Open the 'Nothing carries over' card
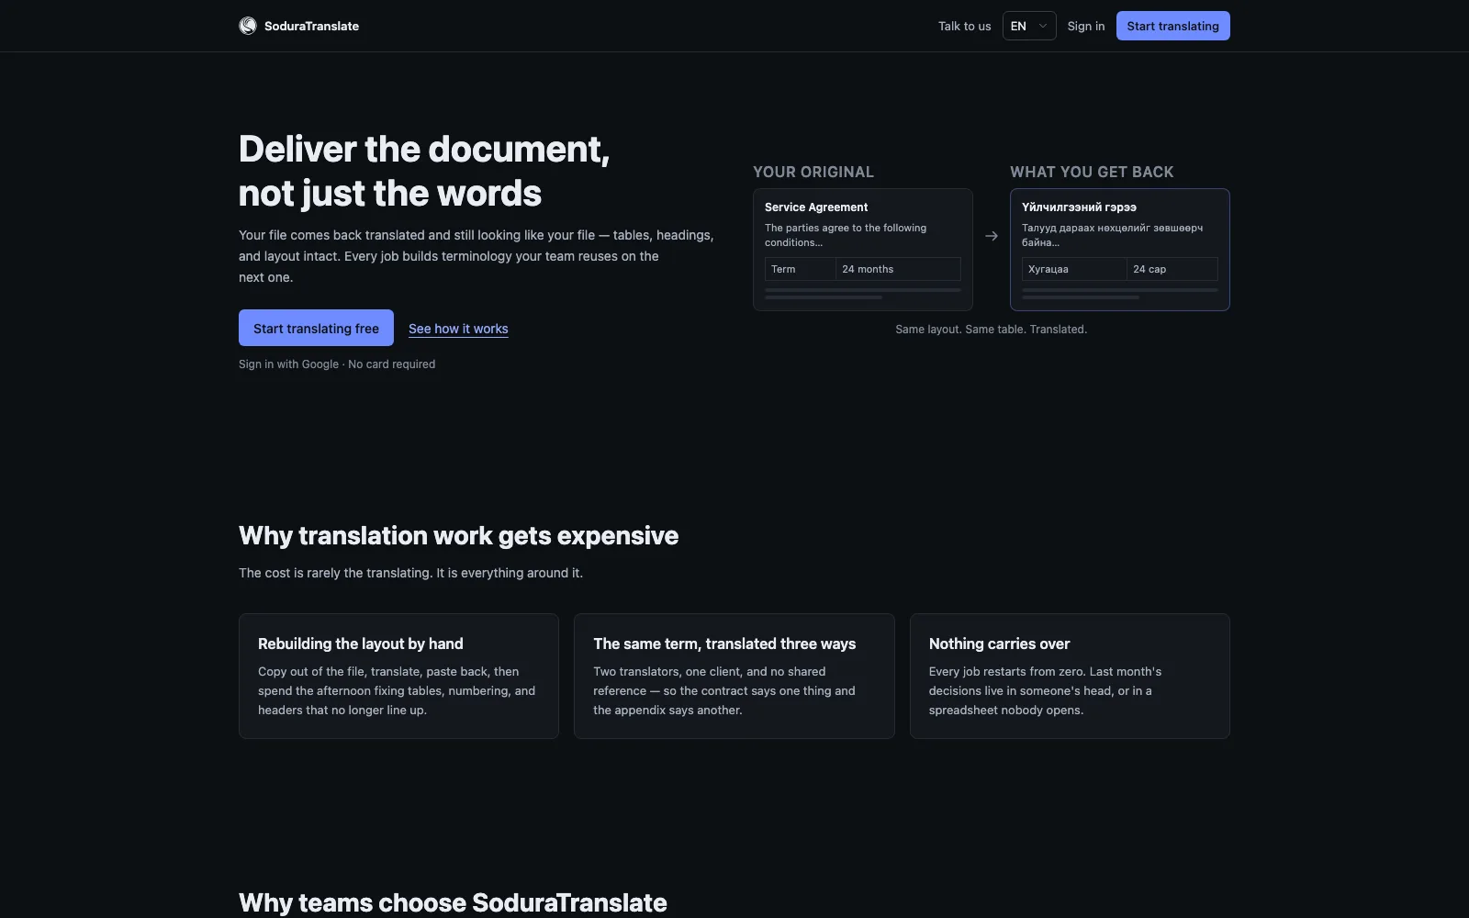Image resolution: width=1469 pixels, height=918 pixels. [1070, 676]
